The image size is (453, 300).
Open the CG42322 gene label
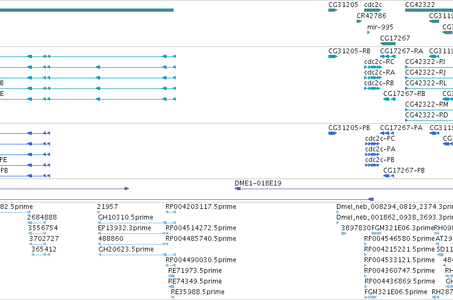click(x=420, y=5)
